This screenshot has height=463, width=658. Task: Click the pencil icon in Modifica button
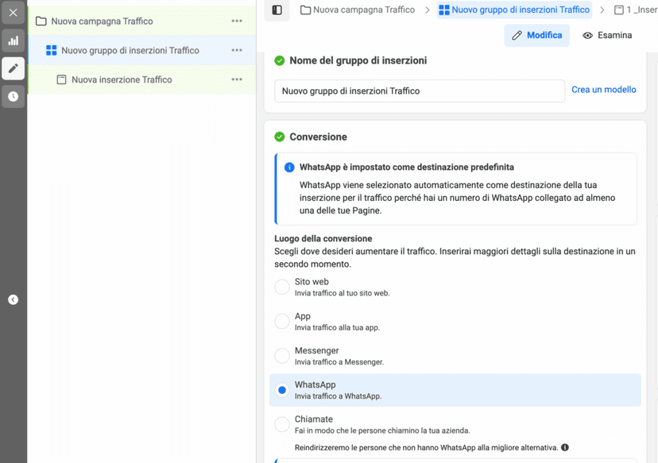[517, 35]
